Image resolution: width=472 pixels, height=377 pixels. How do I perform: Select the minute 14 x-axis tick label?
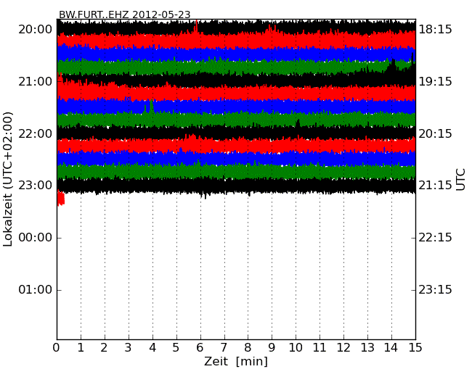[391, 348]
